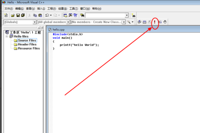Click the Go debug icon
The image size is (200, 133).
coord(160,22)
